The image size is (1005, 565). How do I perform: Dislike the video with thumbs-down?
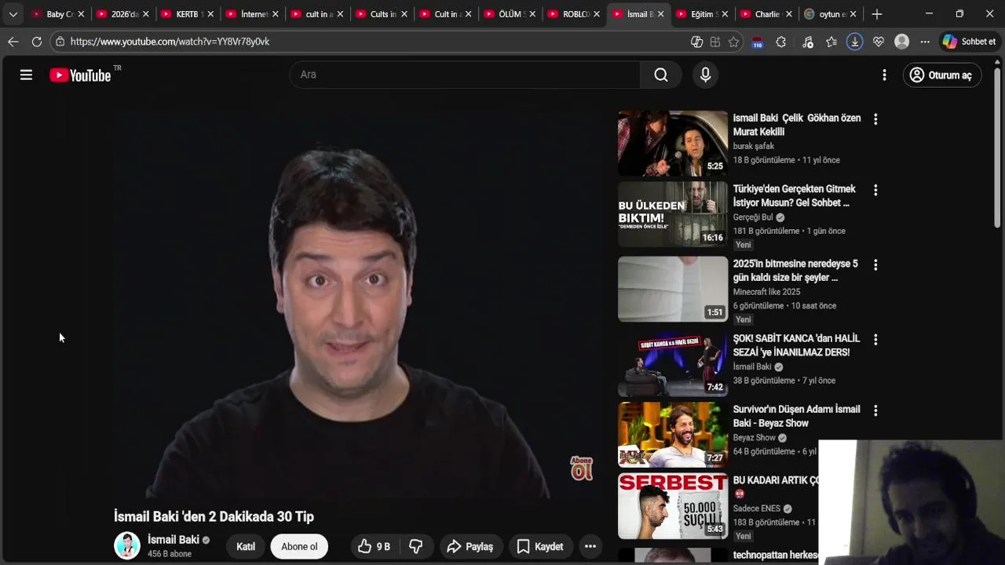tap(416, 546)
